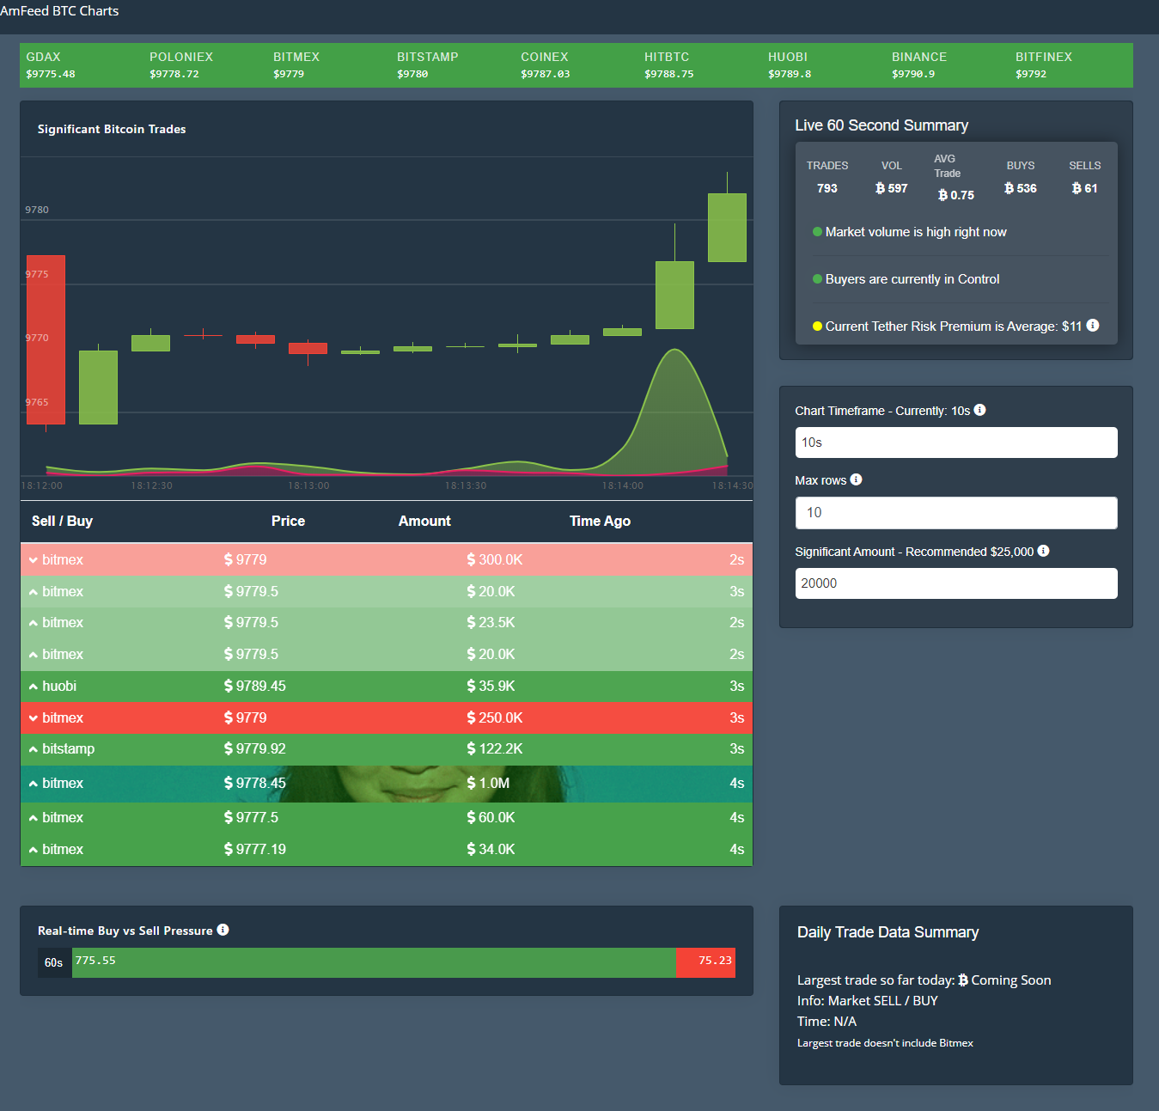Click the amount $ 122.2K
Viewport: 1159px width, 1111px height.
[x=495, y=748]
